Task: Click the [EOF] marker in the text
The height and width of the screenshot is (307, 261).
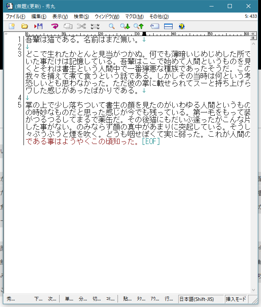Action: 151,141
